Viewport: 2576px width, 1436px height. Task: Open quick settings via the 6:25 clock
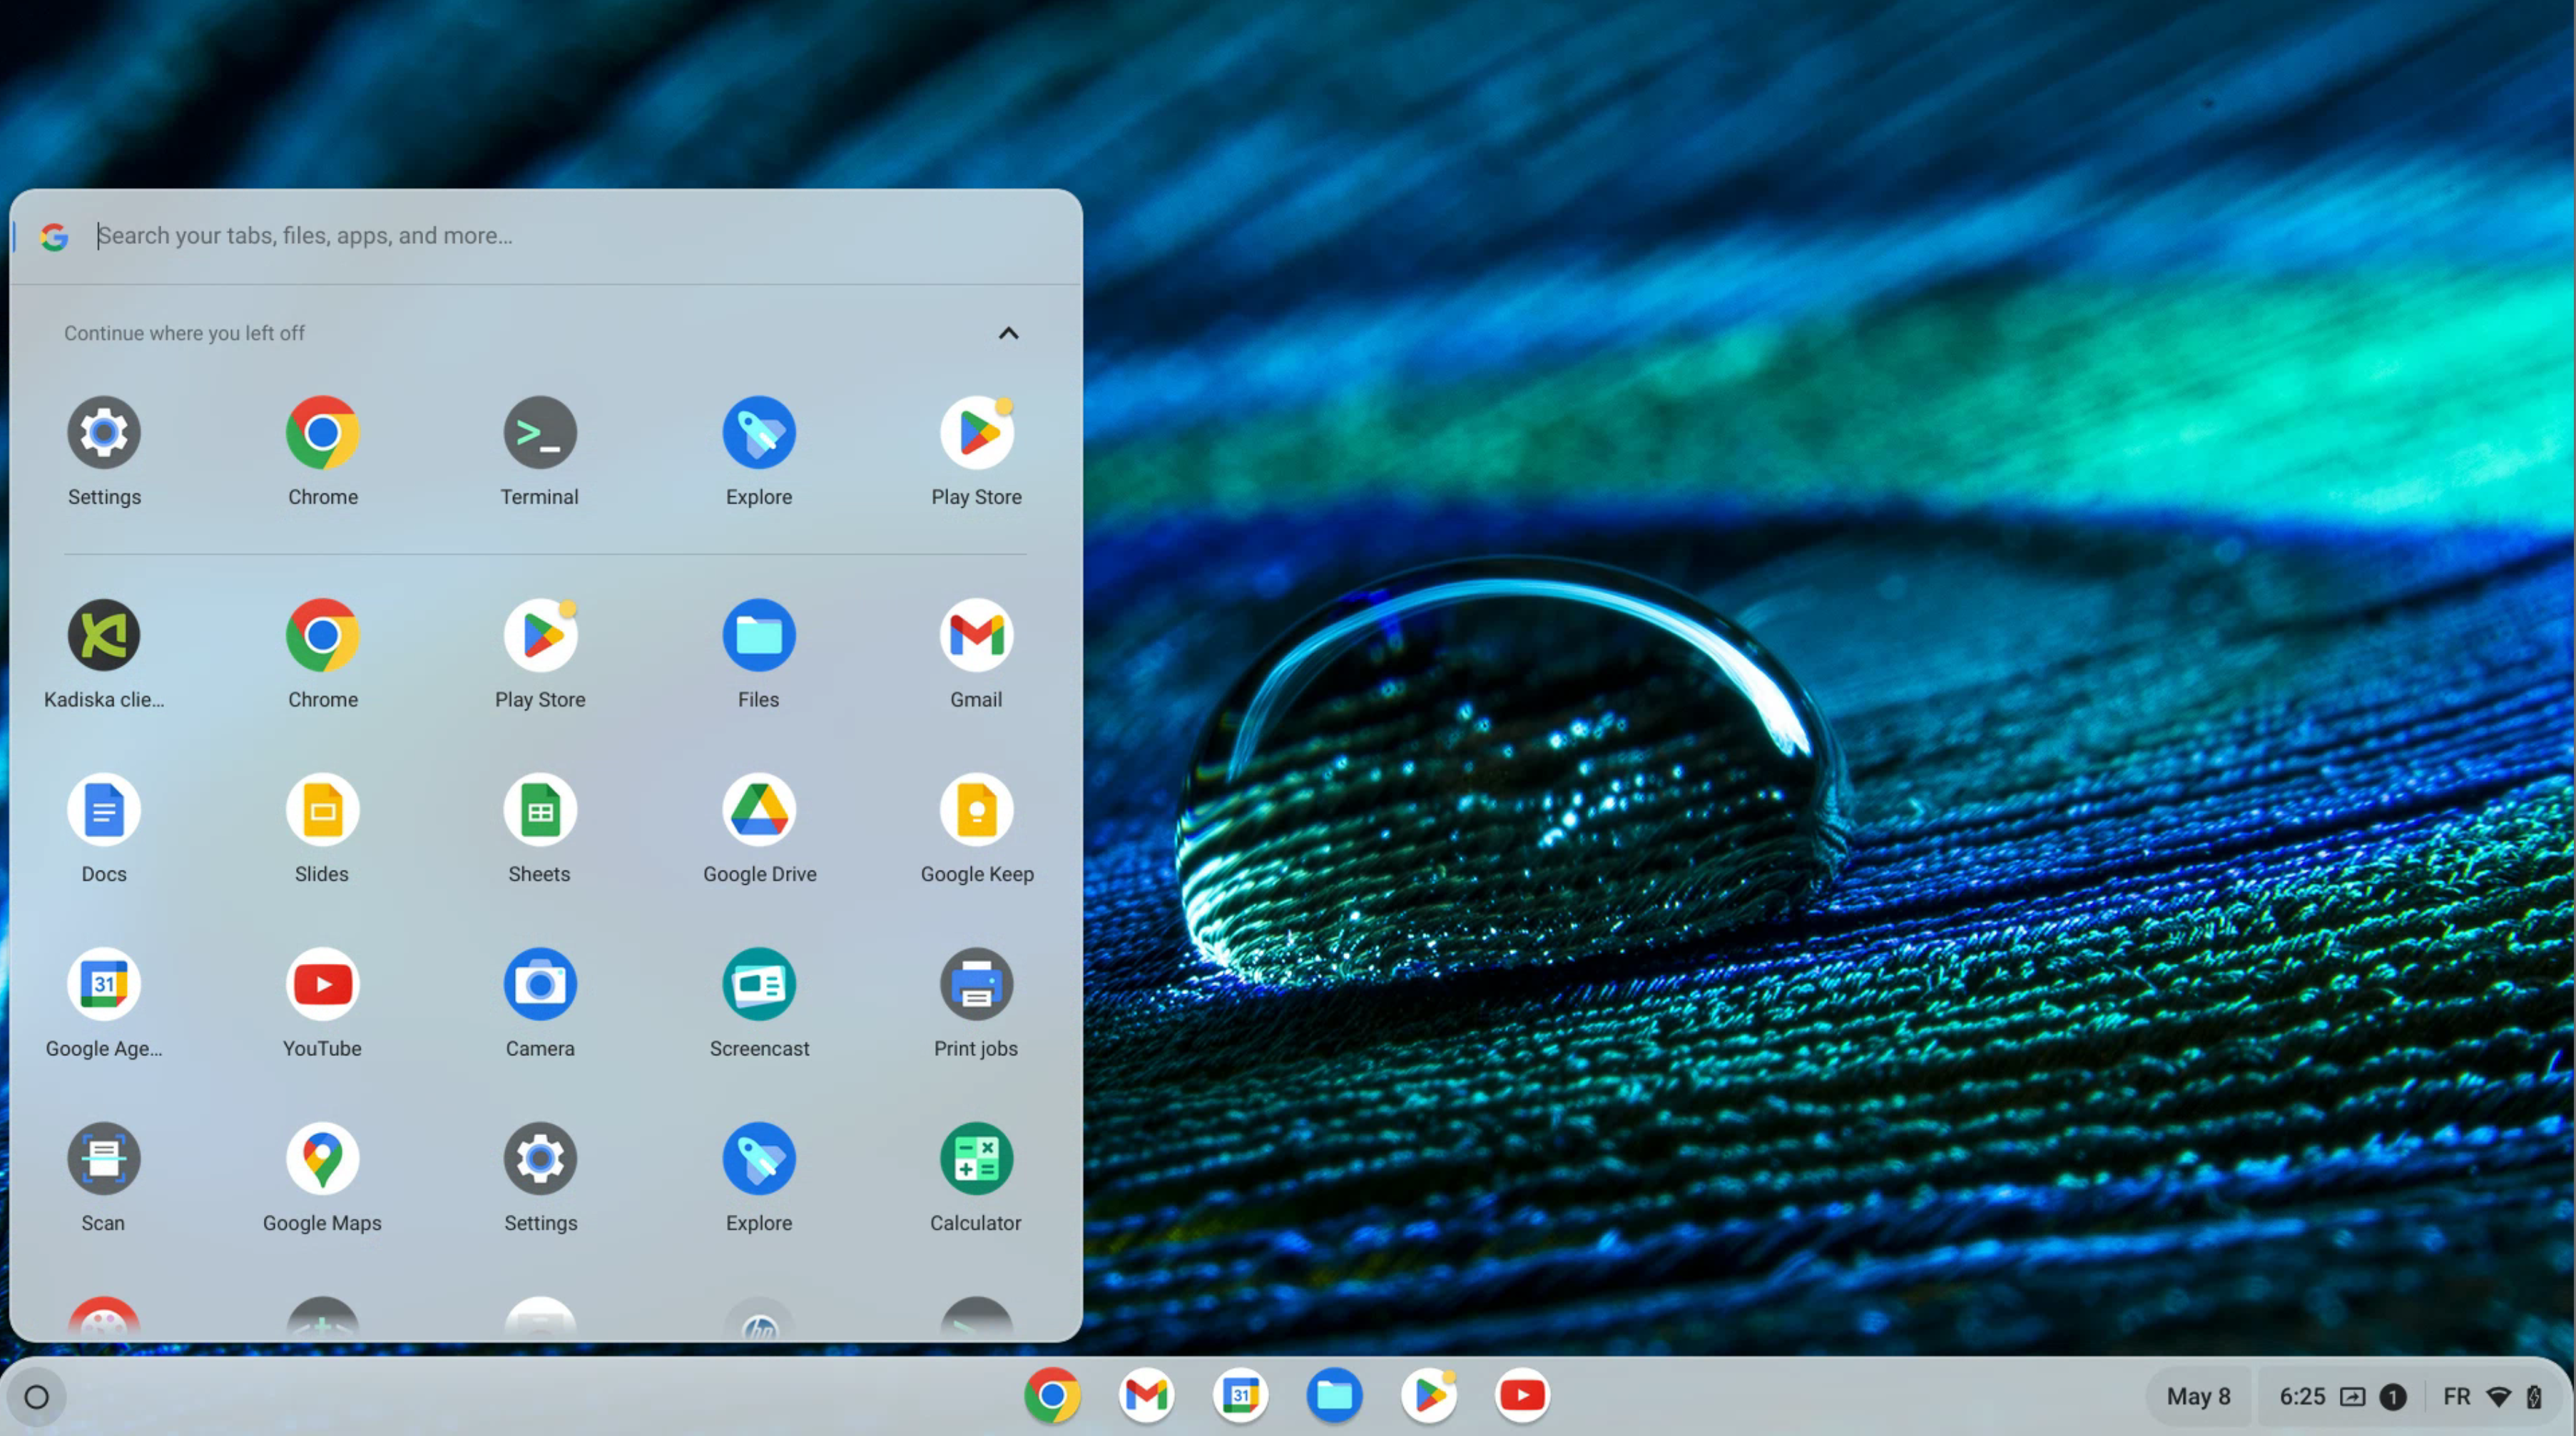[x=2301, y=1396]
